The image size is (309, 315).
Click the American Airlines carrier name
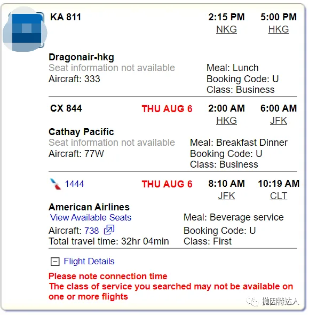(89, 207)
